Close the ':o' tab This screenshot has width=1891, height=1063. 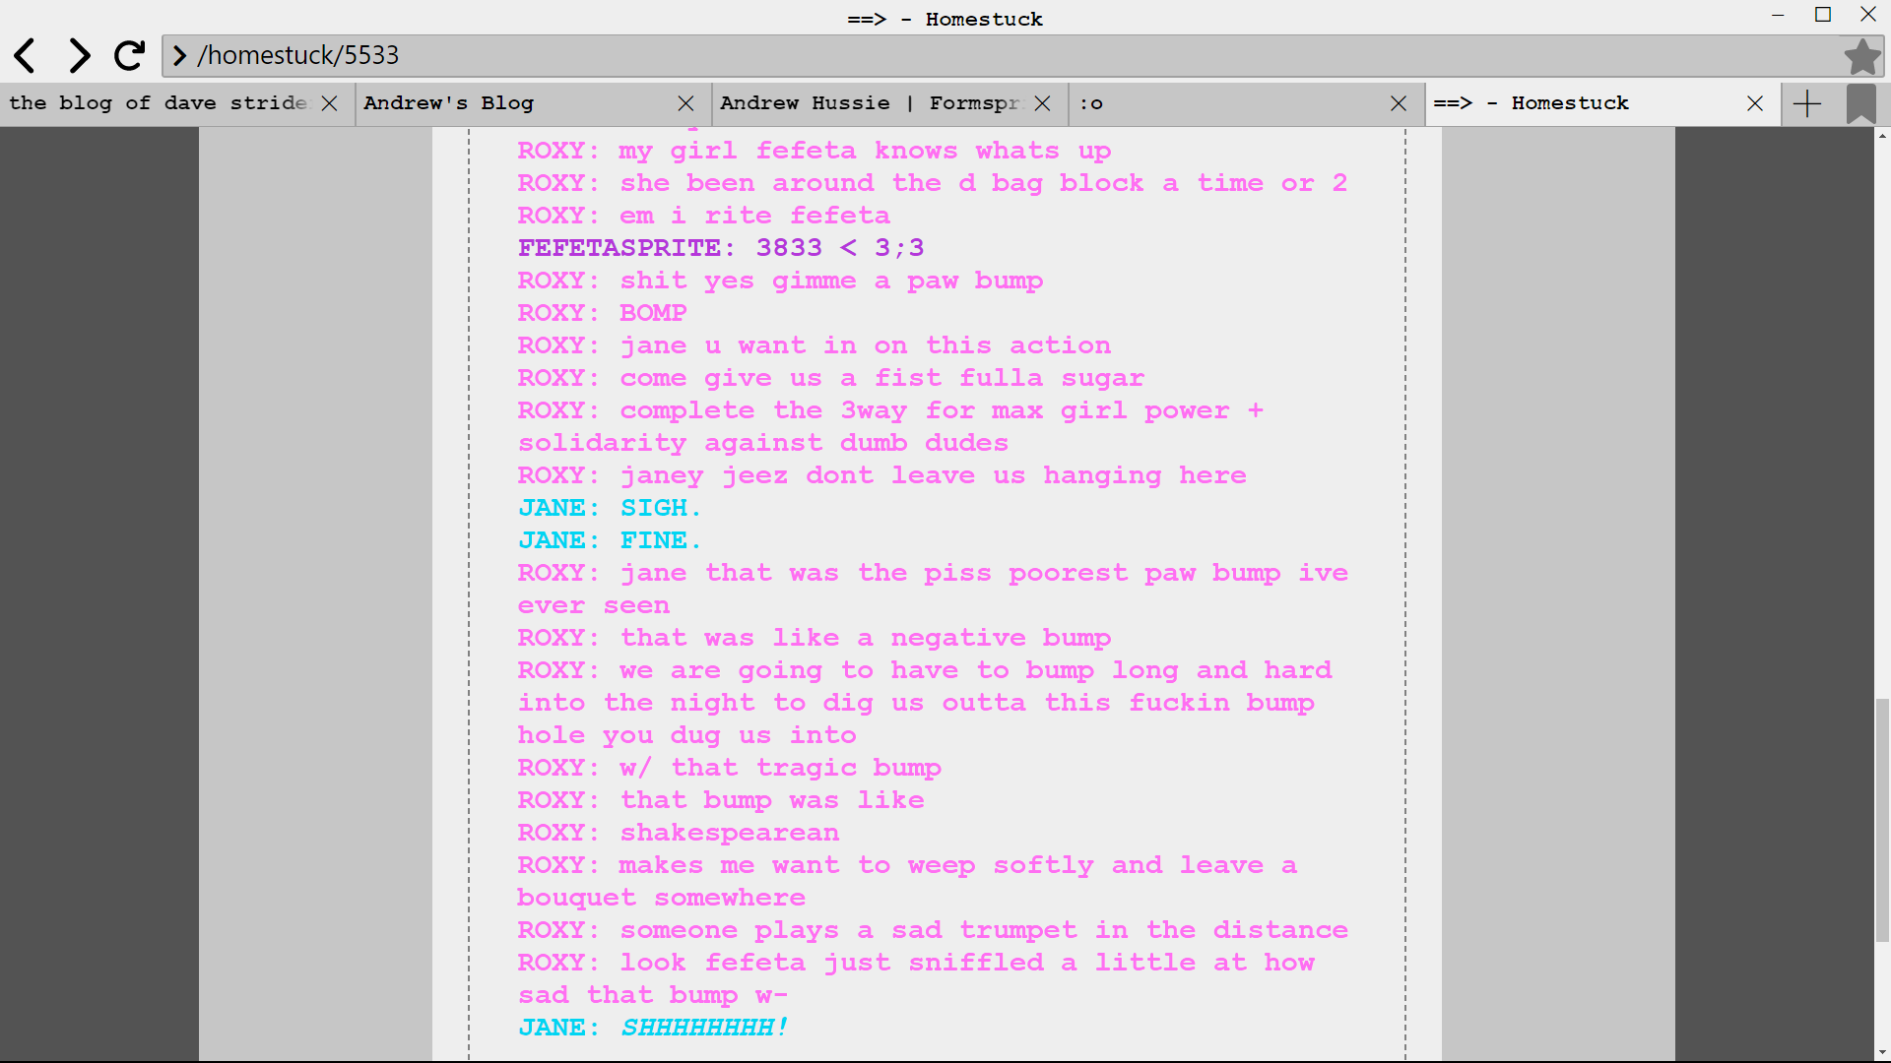pyautogui.click(x=1399, y=103)
